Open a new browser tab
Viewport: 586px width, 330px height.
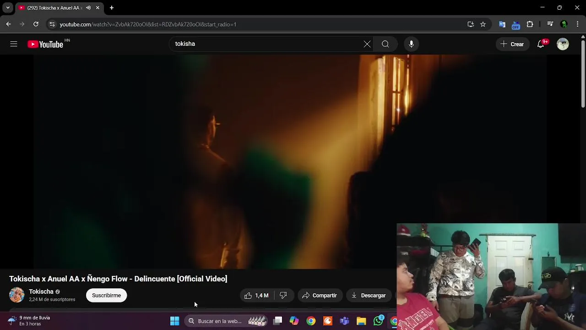112,8
